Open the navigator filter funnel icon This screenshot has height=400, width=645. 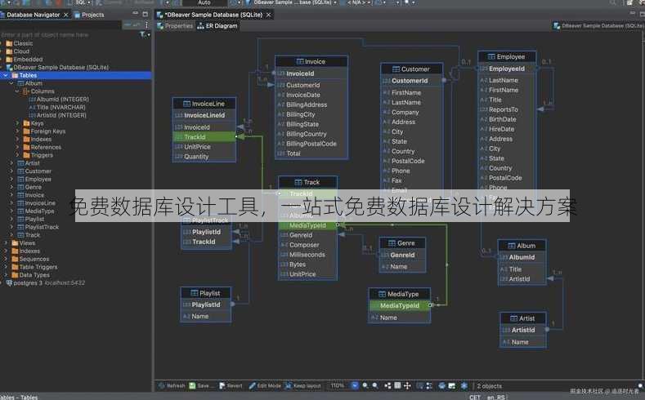[x=143, y=34]
